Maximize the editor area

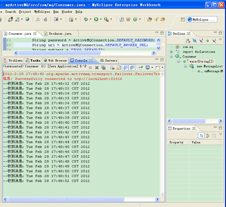(162, 33)
